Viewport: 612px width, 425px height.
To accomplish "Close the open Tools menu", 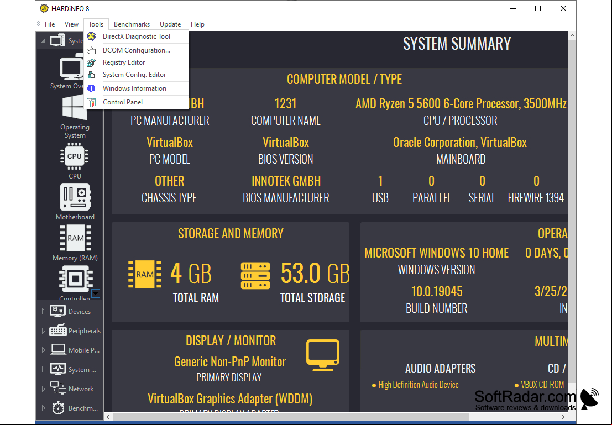I will click(x=96, y=24).
